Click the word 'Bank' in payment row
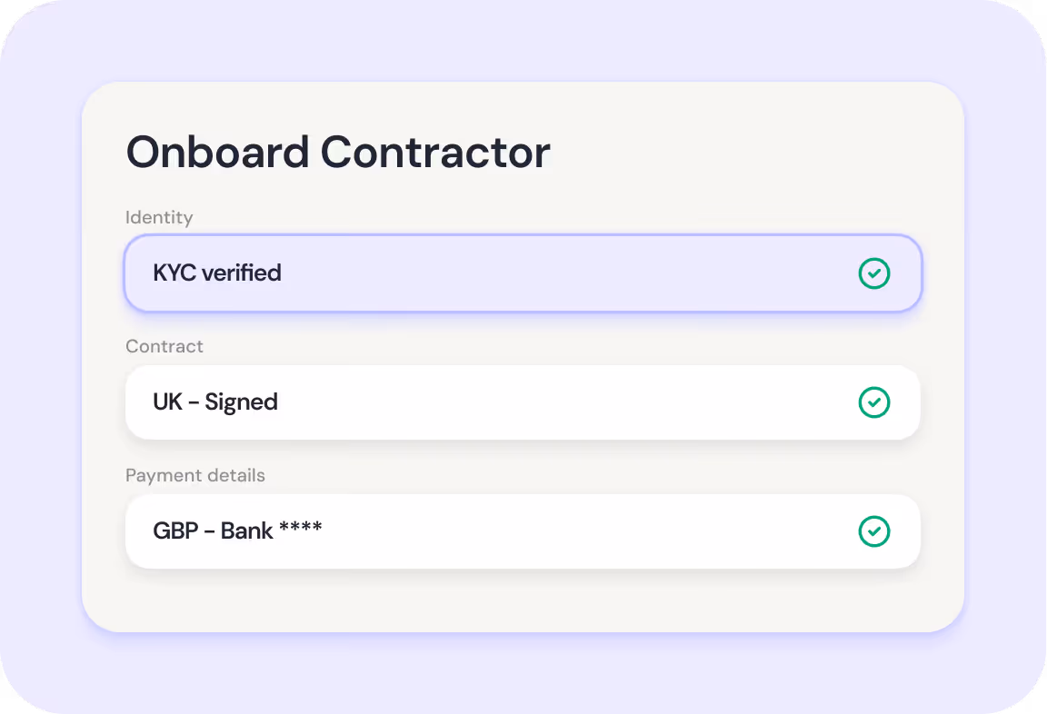1047x714 pixels. tap(247, 531)
